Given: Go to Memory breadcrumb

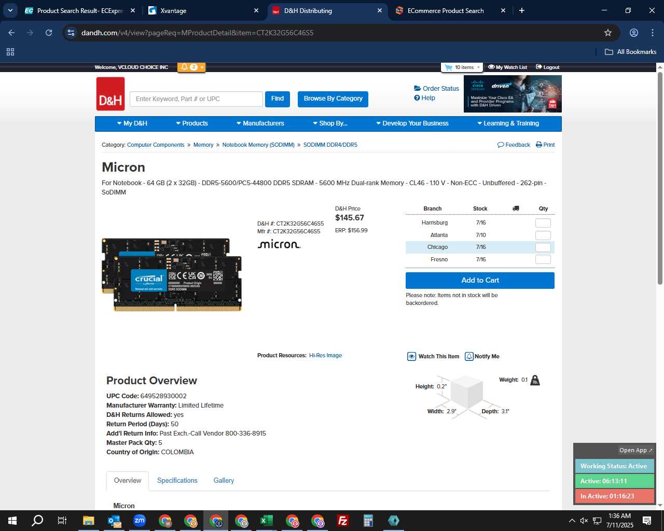Looking at the screenshot, I should (203, 145).
